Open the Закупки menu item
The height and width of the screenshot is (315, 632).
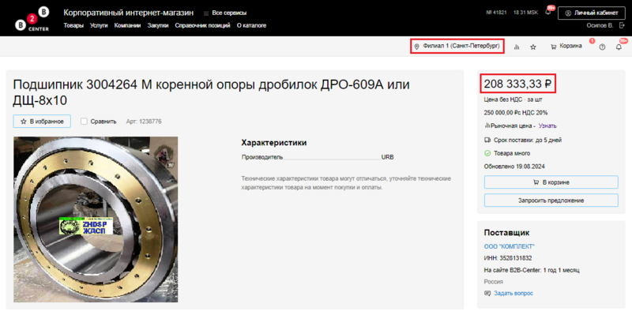158,25
